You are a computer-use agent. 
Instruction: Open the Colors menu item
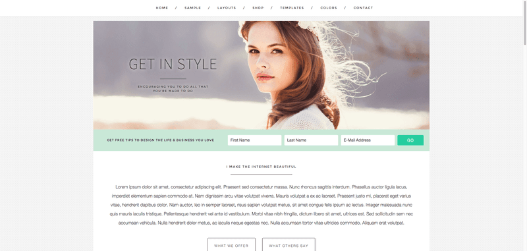(328, 8)
